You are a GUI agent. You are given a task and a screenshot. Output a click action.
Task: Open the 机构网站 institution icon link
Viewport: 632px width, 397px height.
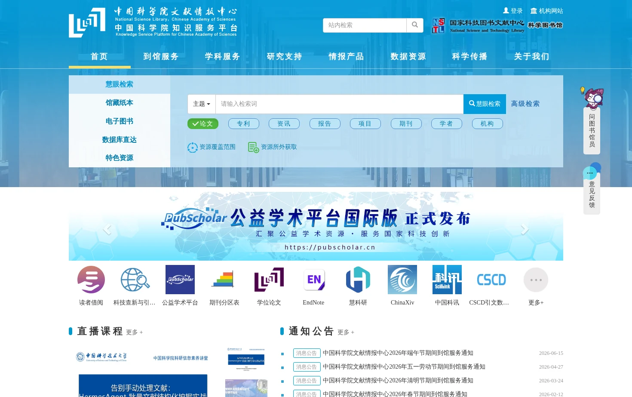pyautogui.click(x=547, y=11)
